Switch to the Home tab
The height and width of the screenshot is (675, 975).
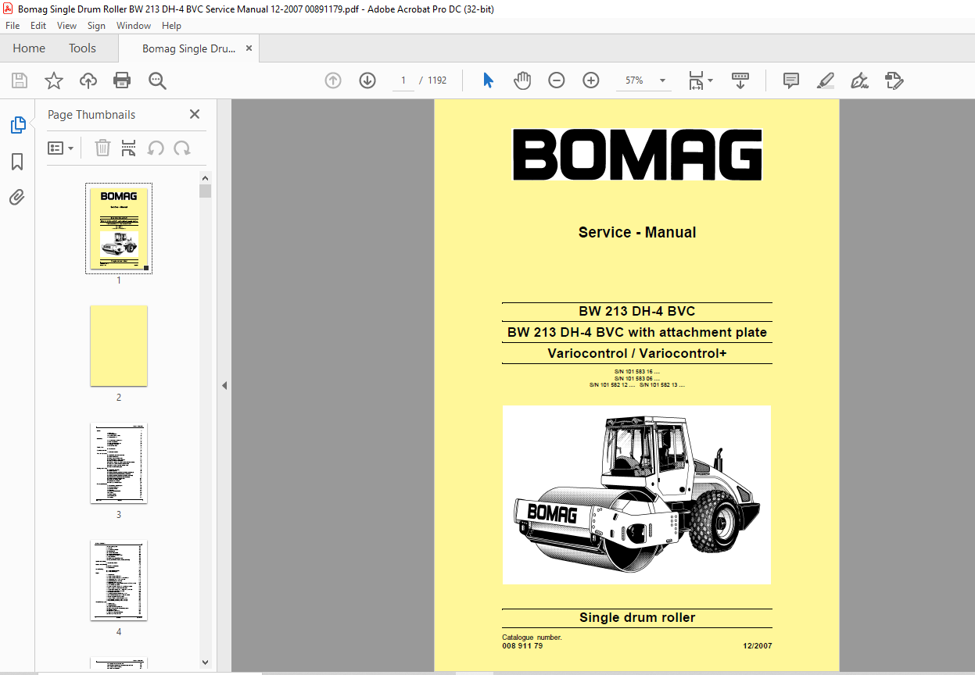(29, 48)
